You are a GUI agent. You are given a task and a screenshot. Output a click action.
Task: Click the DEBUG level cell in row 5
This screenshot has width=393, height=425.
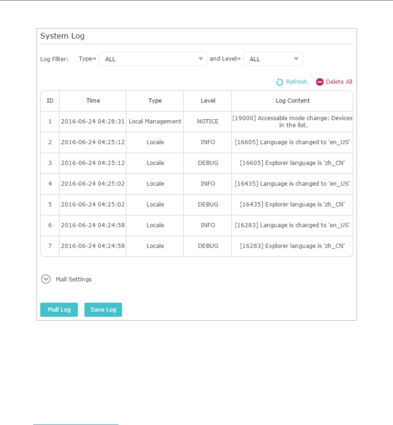click(208, 205)
